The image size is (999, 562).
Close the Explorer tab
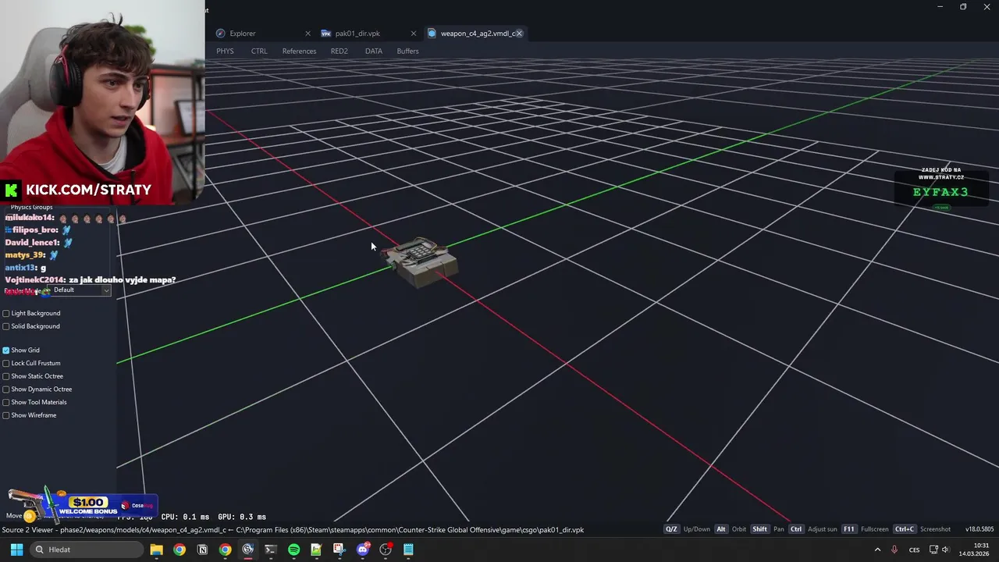point(308,34)
